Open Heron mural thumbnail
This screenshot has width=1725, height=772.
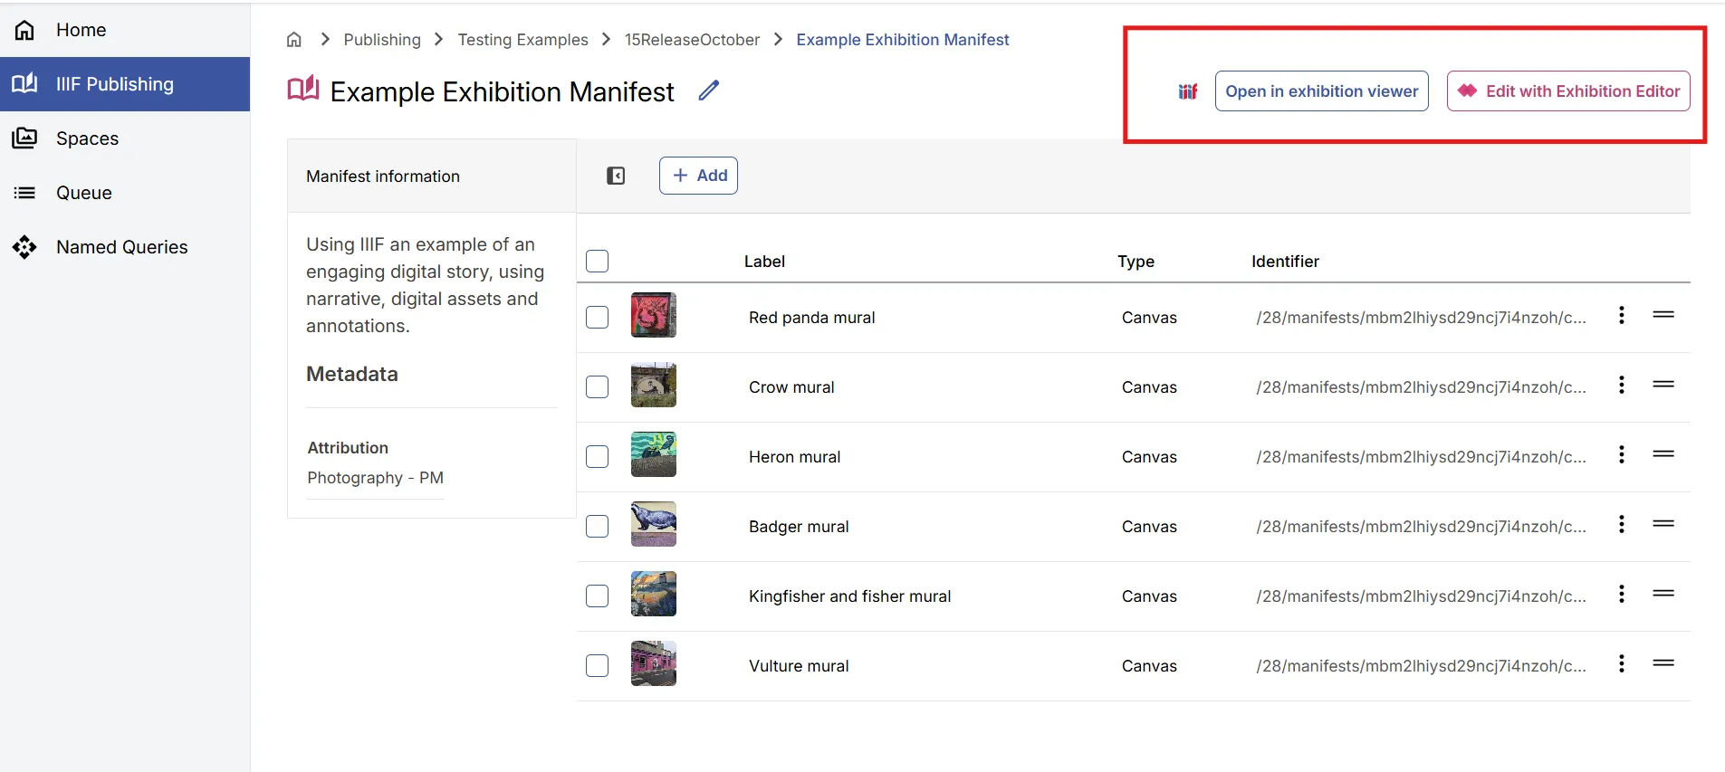pos(654,454)
